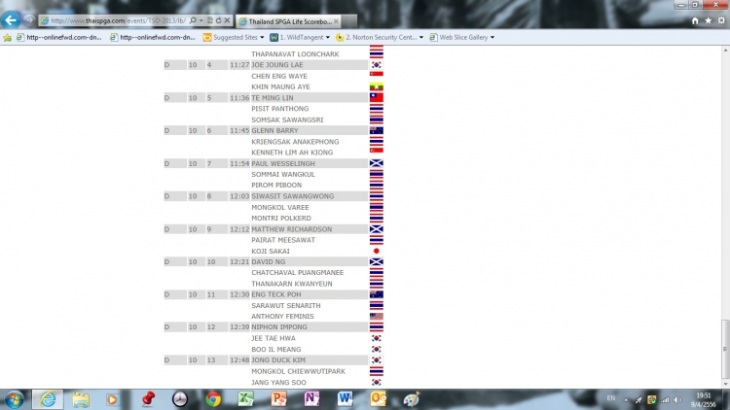The image size is (730, 410).
Task: Open the Favorites star icon
Action: (707, 20)
